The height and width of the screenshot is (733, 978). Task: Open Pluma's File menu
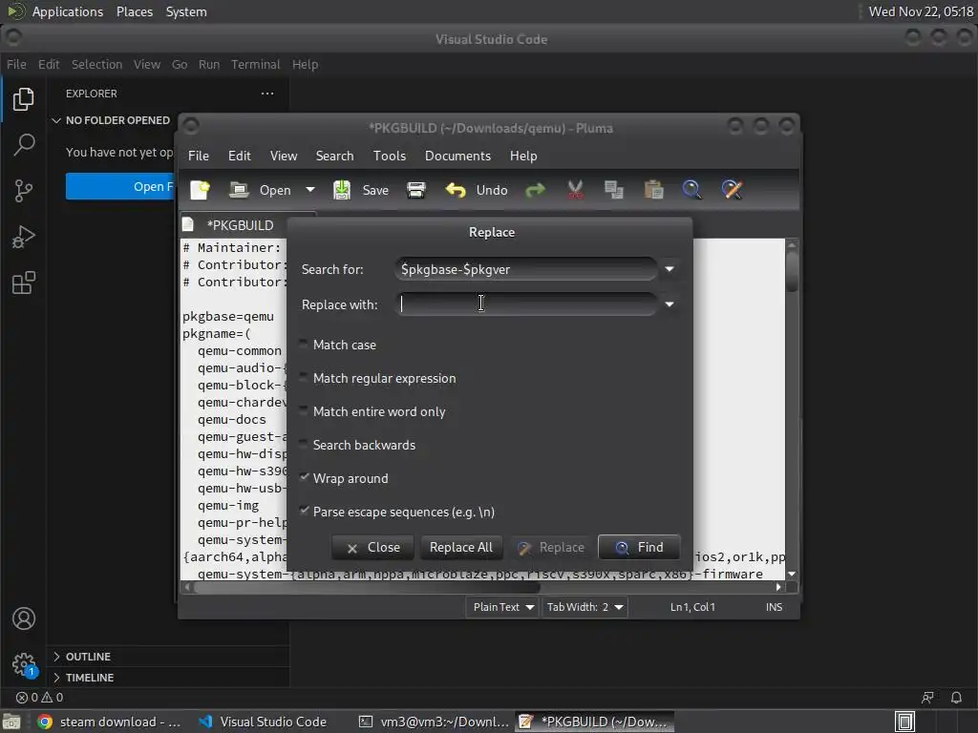coord(199,156)
